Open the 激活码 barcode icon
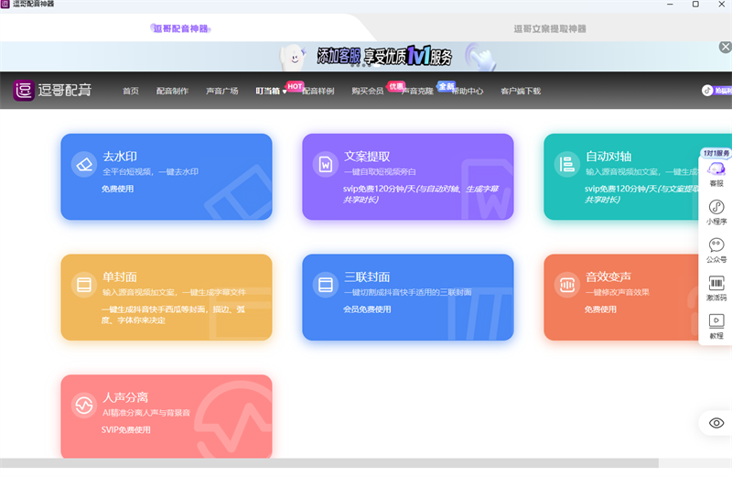This screenshot has width=732, height=477. (x=716, y=288)
